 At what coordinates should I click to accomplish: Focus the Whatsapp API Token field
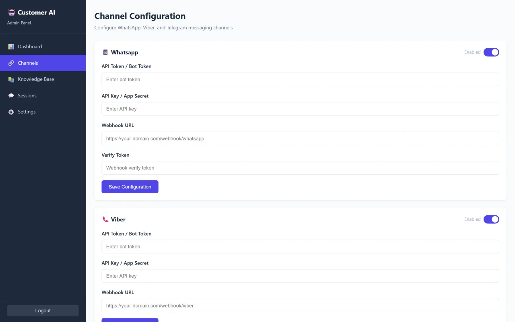(x=300, y=79)
